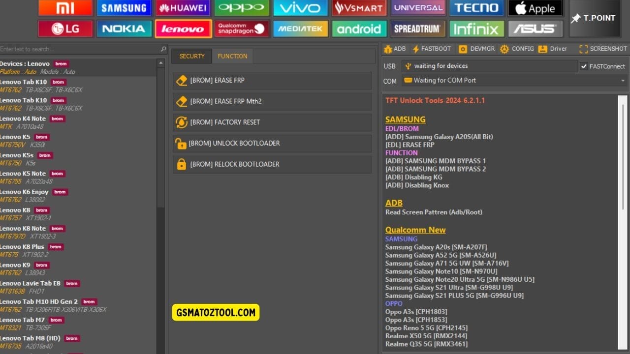This screenshot has height=354, width=630.
Task: Switch to the FUNCTION tab
Action: tap(232, 56)
